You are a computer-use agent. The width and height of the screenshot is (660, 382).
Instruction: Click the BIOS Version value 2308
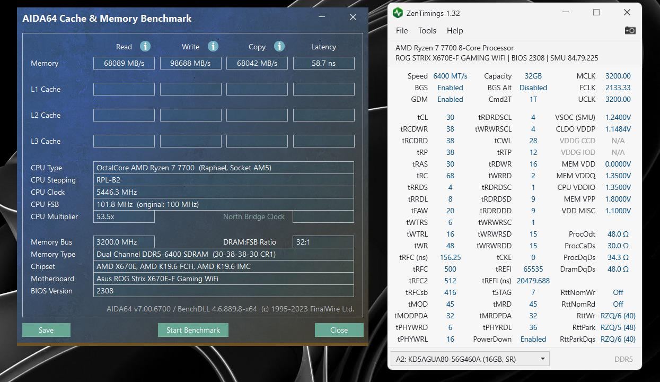point(223,291)
